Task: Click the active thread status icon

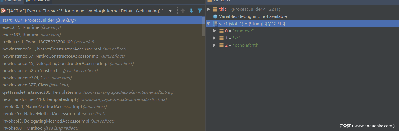Action: click(3, 11)
